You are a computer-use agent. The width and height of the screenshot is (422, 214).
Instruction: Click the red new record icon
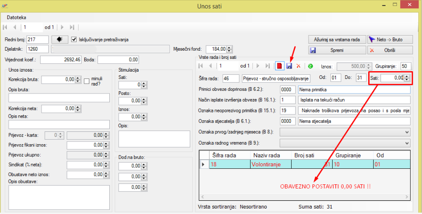point(279,66)
